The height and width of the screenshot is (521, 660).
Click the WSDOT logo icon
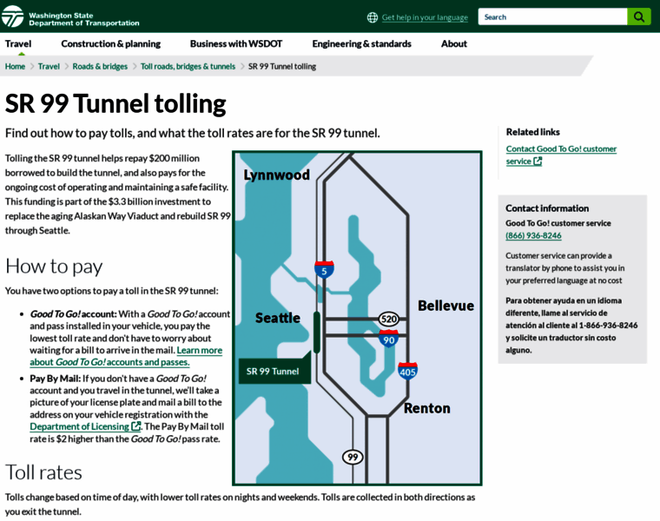(12, 16)
